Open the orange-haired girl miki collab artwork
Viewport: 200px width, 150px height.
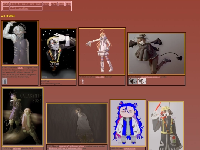point(102,51)
